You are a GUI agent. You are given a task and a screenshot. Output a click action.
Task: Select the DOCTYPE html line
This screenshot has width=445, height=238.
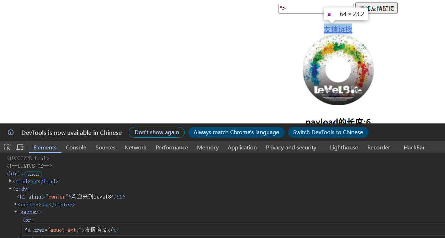tap(28, 158)
